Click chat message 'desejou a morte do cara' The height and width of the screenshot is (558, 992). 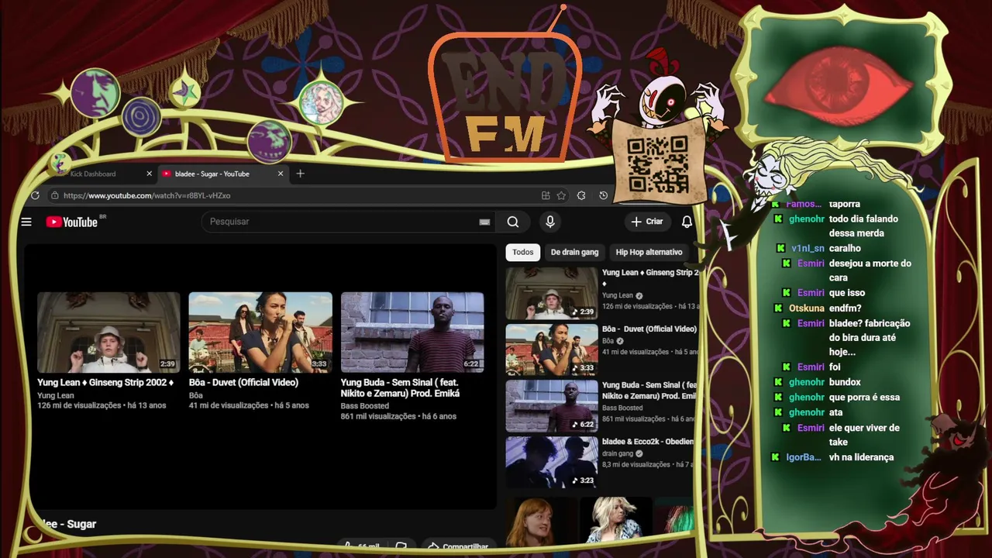click(x=870, y=270)
